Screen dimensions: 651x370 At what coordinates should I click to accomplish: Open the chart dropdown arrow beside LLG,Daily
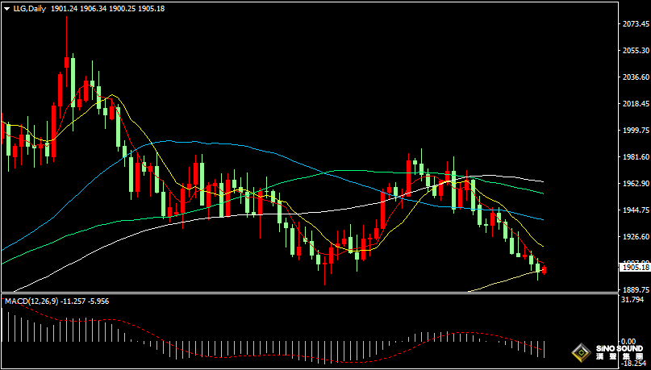(x=6, y=7)
